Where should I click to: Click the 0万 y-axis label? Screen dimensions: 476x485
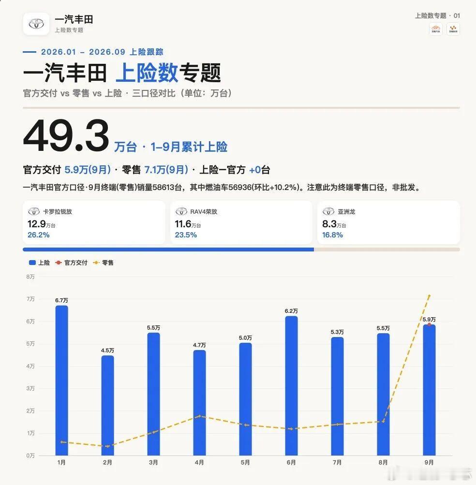30,456
